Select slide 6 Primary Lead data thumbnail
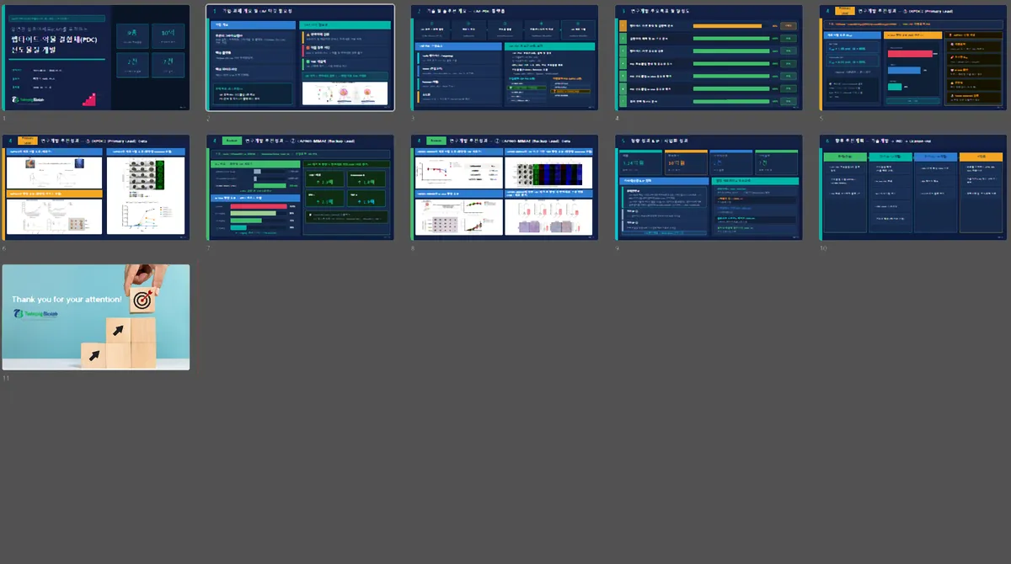The image size is (1011, 564). [x=96, y=187]
